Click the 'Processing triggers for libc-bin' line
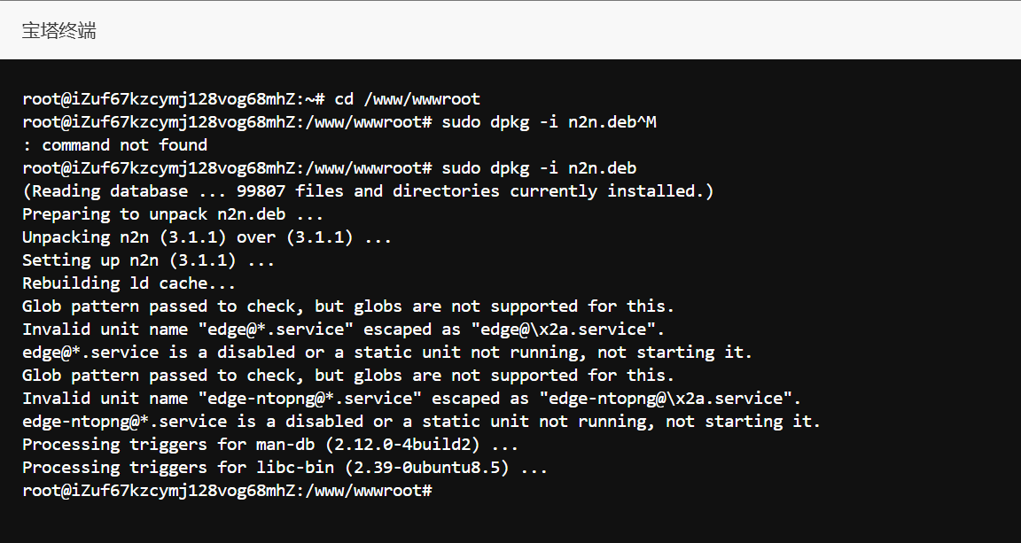The image size is (1021, 543). [x=284, y=468]
